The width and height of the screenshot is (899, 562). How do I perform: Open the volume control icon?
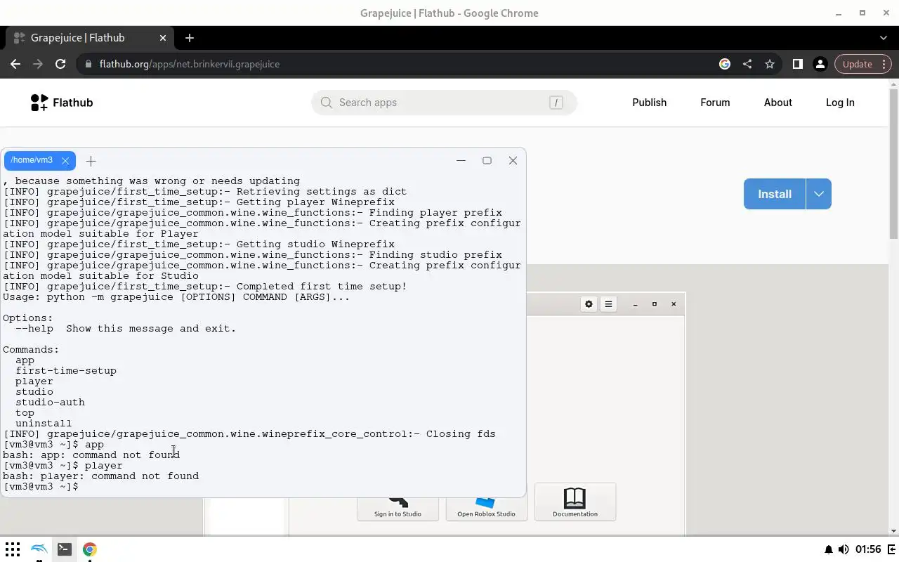(844, 549)
